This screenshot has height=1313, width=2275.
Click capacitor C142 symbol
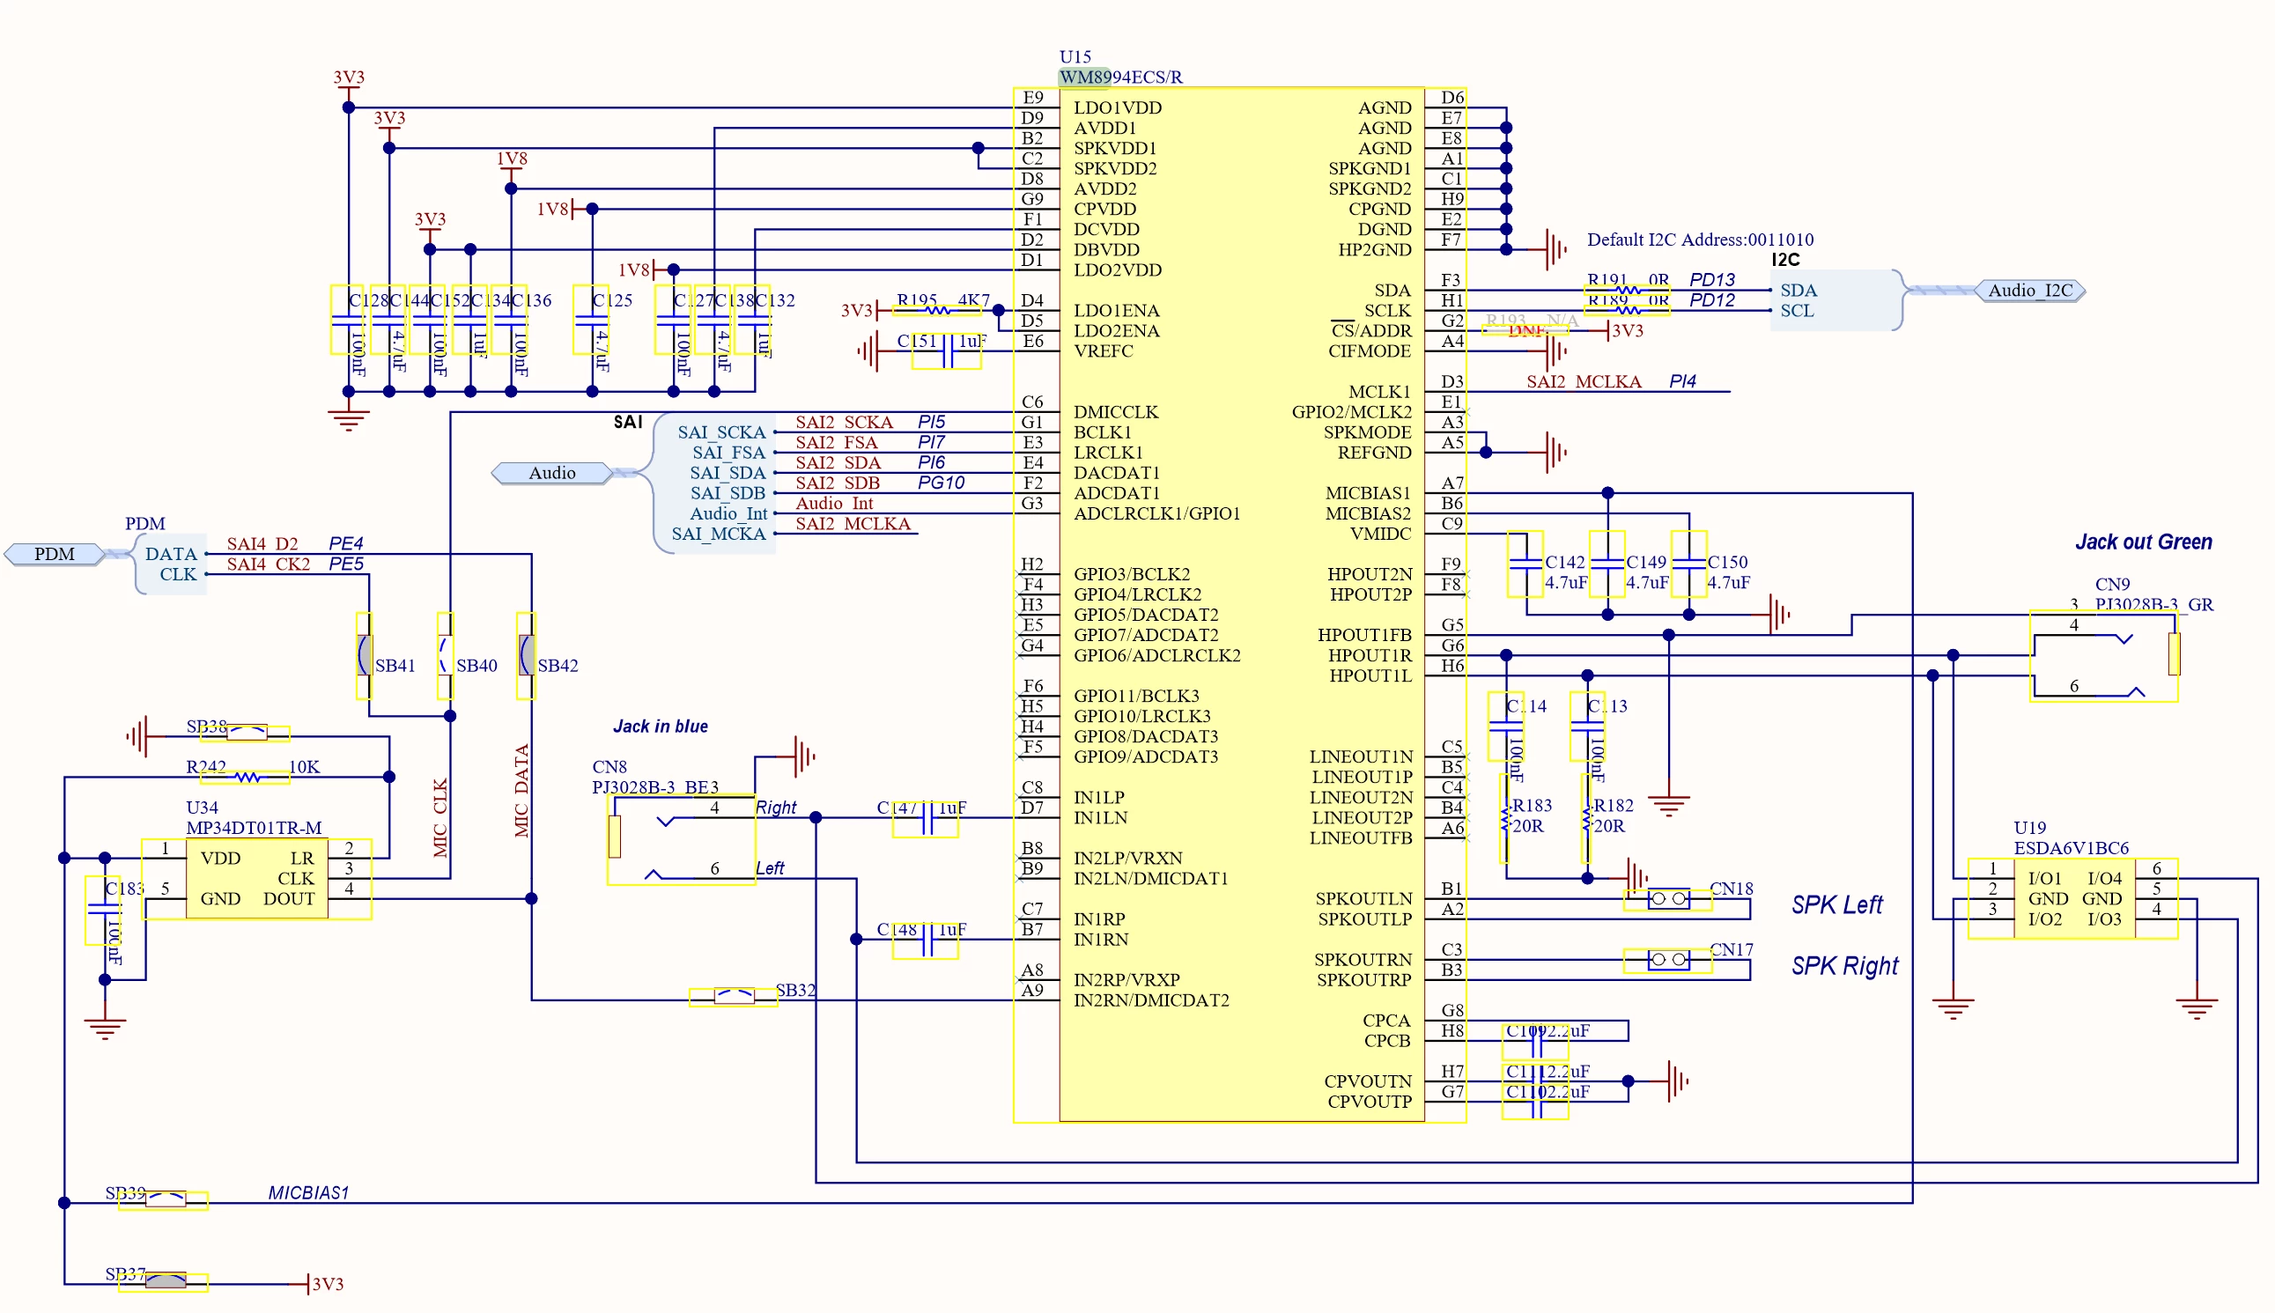point(1525,564)
